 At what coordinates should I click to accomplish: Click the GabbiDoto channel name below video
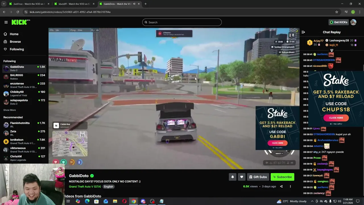79,176
